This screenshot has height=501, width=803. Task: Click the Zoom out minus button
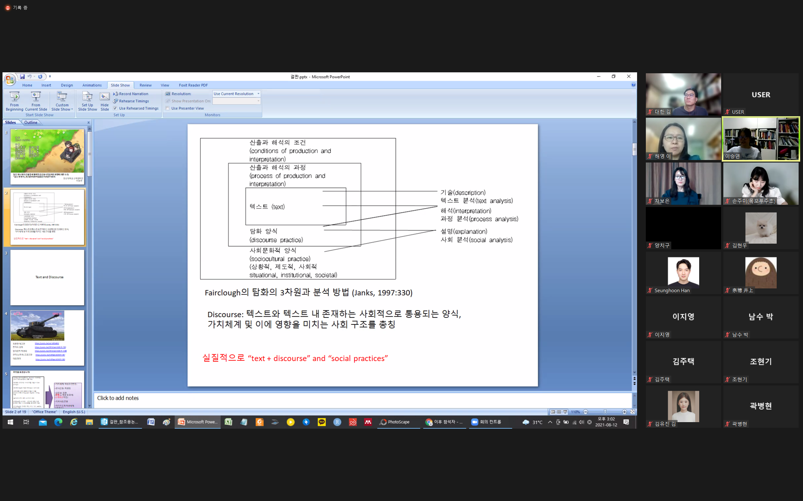point(586,412)
